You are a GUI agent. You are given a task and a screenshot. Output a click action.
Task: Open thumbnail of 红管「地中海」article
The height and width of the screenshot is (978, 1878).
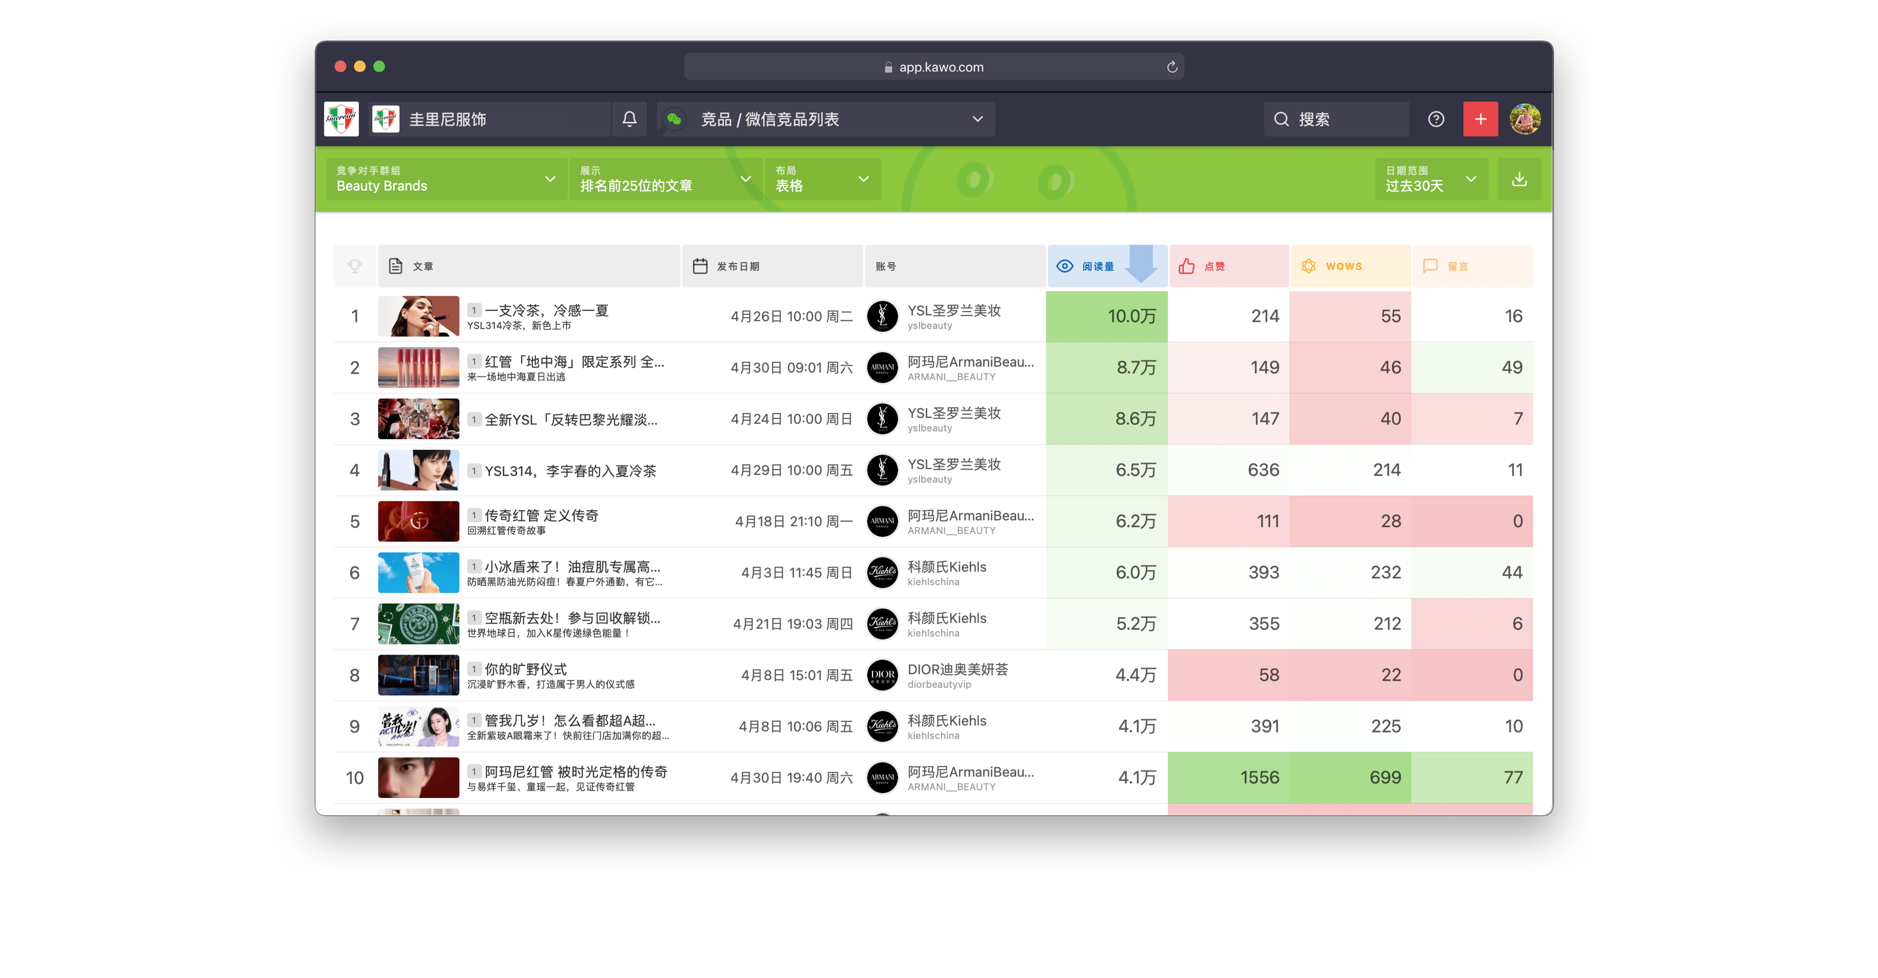pos(419,367)
